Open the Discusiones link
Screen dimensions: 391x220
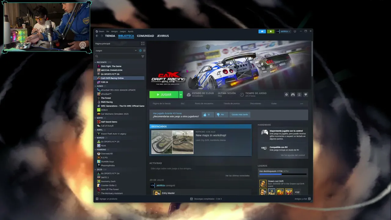256,104
